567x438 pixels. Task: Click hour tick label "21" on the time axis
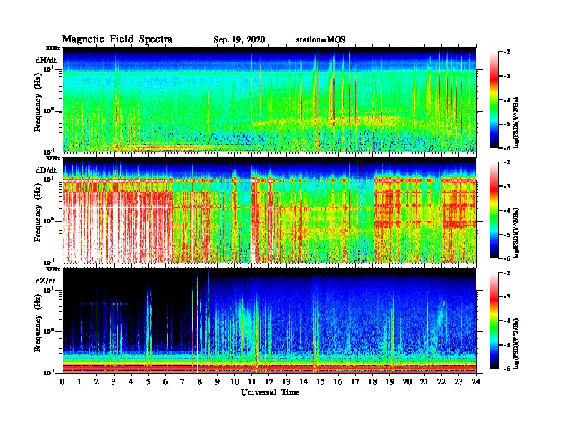click(424, 382)
